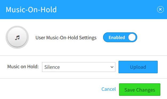Click the green Save Changes button

140,89
